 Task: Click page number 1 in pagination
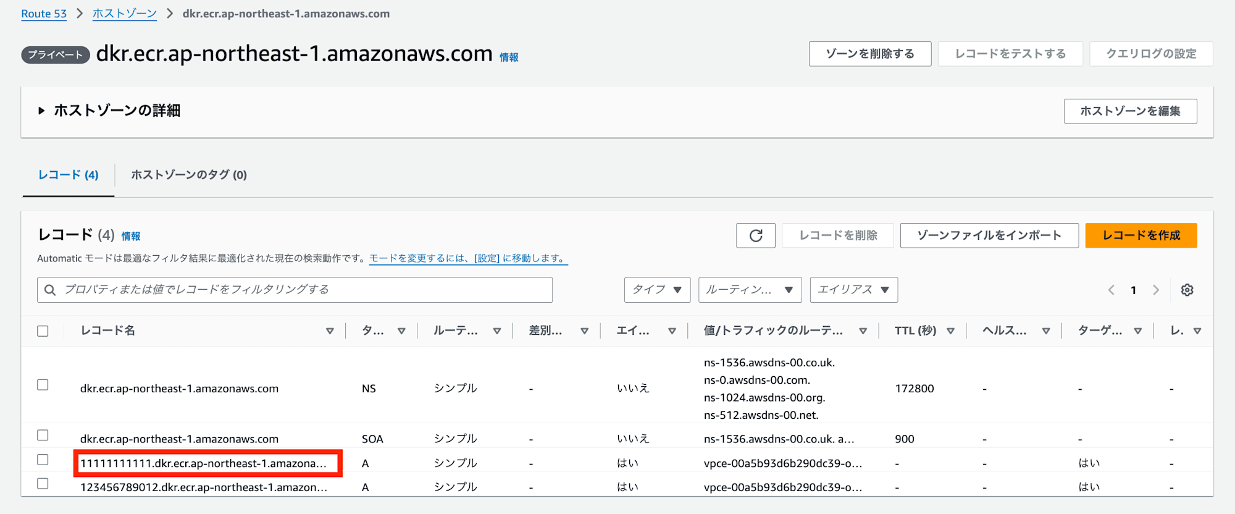1133,290
